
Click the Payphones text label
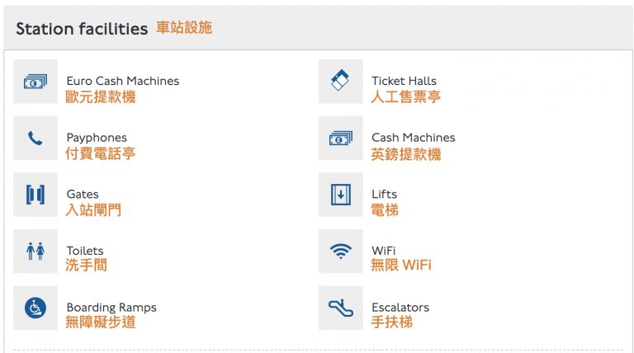97,138
